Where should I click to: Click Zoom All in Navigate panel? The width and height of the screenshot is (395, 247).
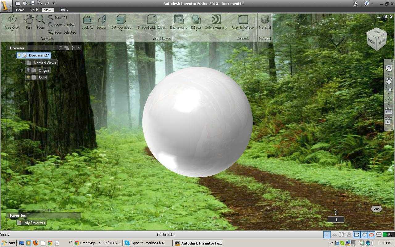(58, 18)
